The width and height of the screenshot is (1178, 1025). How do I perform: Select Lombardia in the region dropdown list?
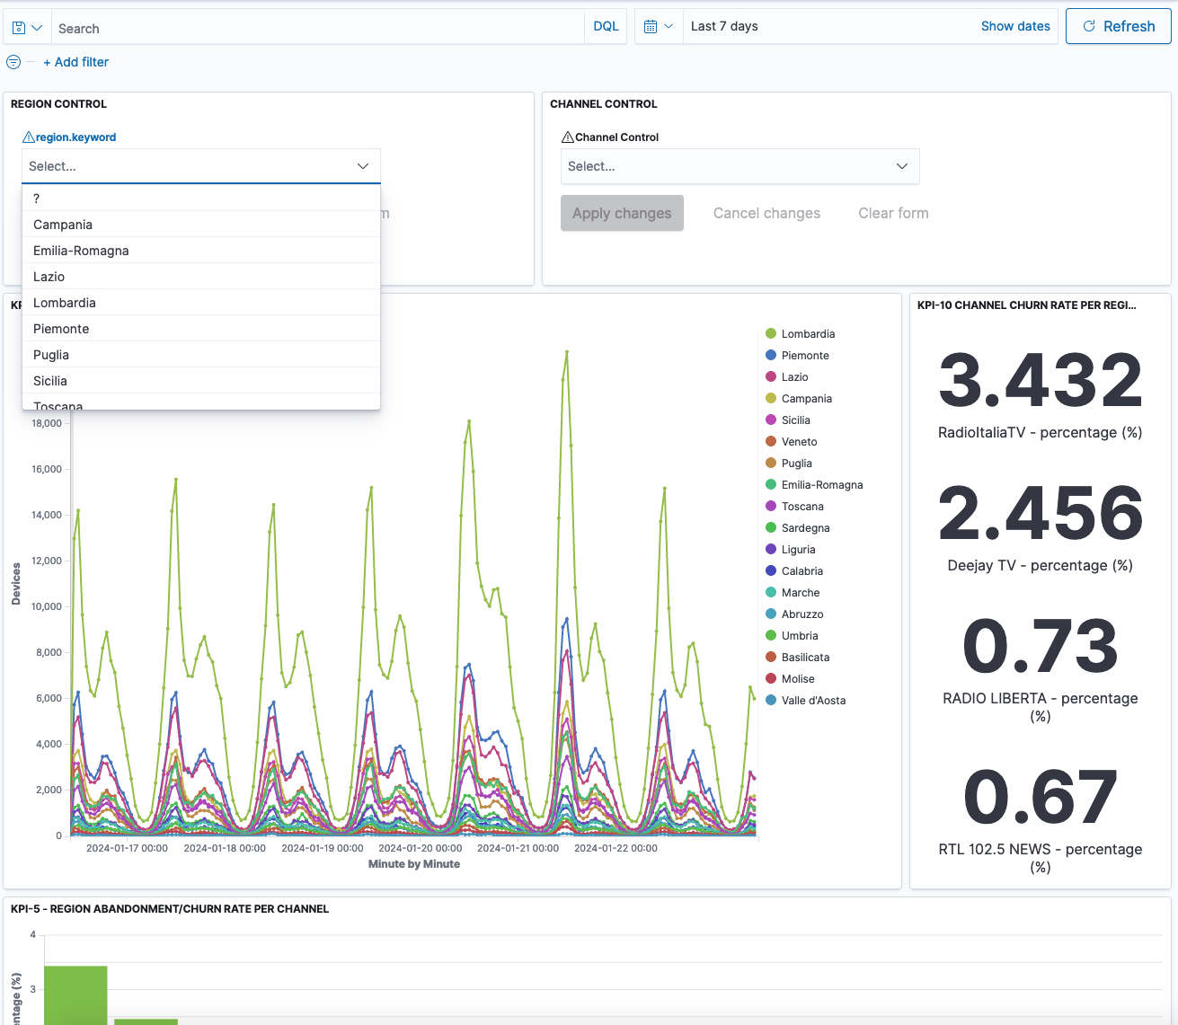65,303
